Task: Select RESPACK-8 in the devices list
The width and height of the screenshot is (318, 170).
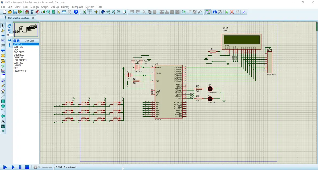Action: click(26, 71)
